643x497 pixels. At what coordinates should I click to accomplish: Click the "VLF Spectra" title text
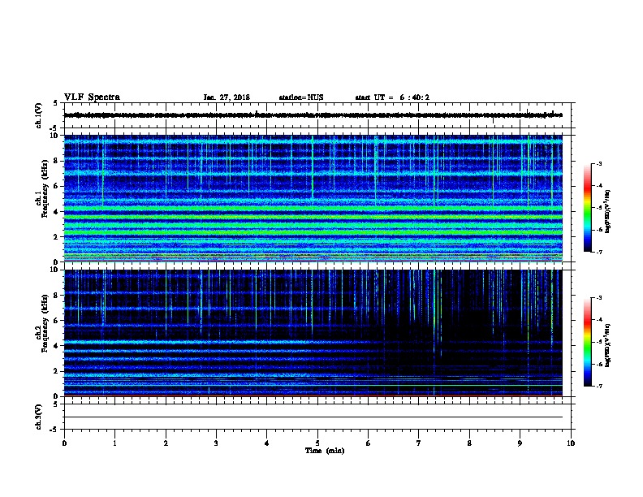pos(92,97)
